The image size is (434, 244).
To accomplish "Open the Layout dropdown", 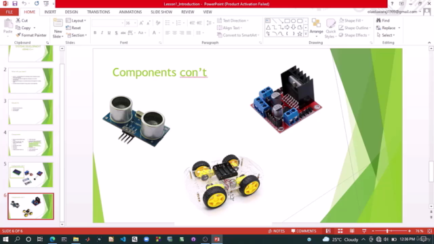I will 76,20.
